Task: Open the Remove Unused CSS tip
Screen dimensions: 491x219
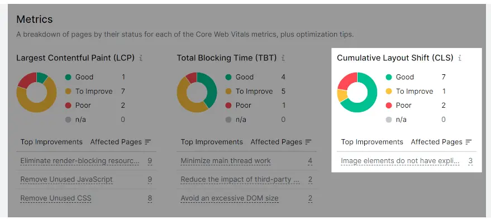Action: click(56, 198)
